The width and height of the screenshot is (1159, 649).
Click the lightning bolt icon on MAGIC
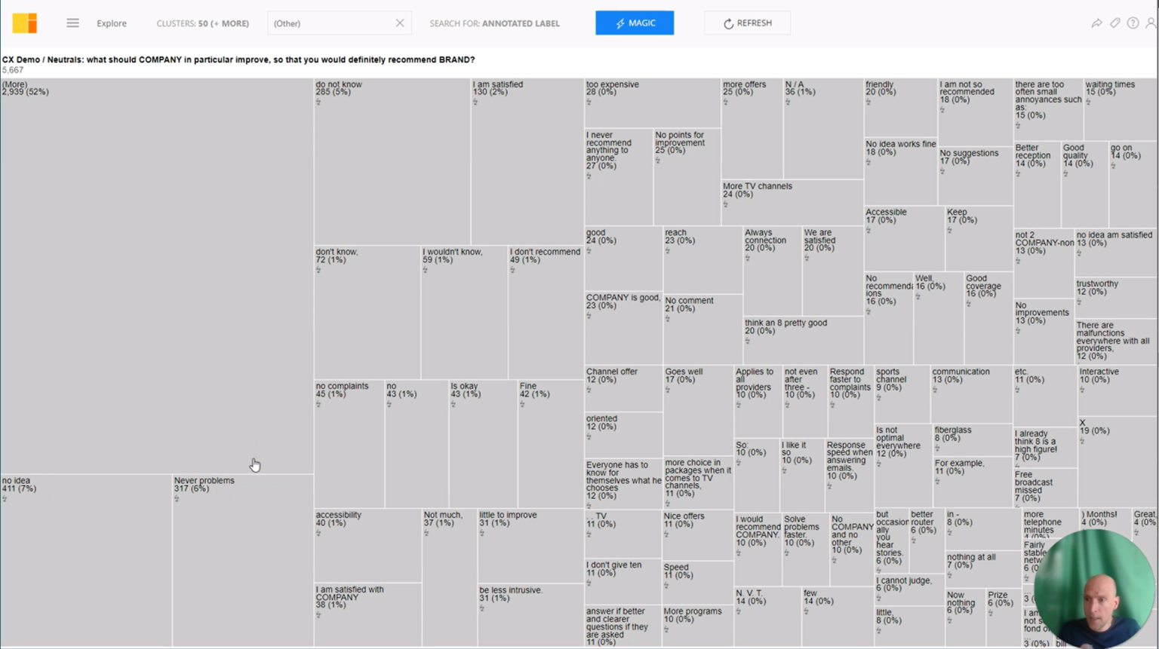pyautogui.click(x=620, y=23)
